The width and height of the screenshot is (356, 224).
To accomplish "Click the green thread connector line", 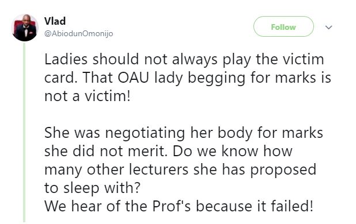I will 25,132.
